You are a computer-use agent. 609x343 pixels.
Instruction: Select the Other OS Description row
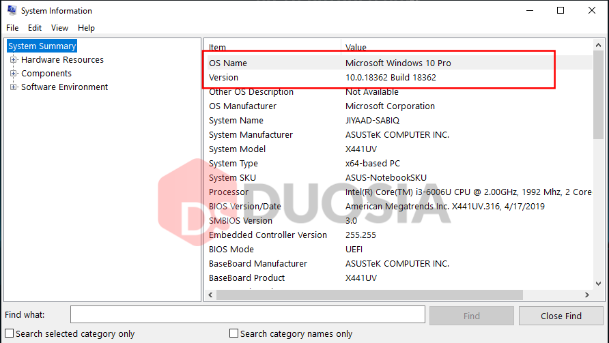pos(399,91)
